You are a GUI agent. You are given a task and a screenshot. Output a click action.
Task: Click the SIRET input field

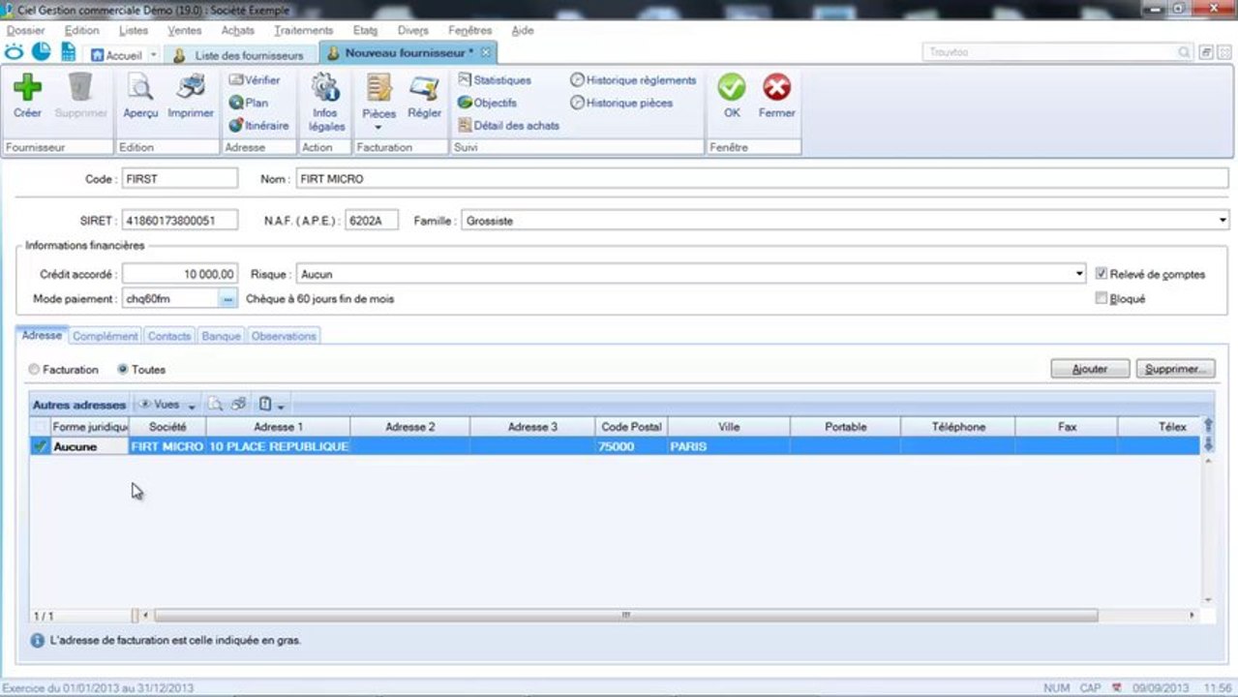pos(179,221)
